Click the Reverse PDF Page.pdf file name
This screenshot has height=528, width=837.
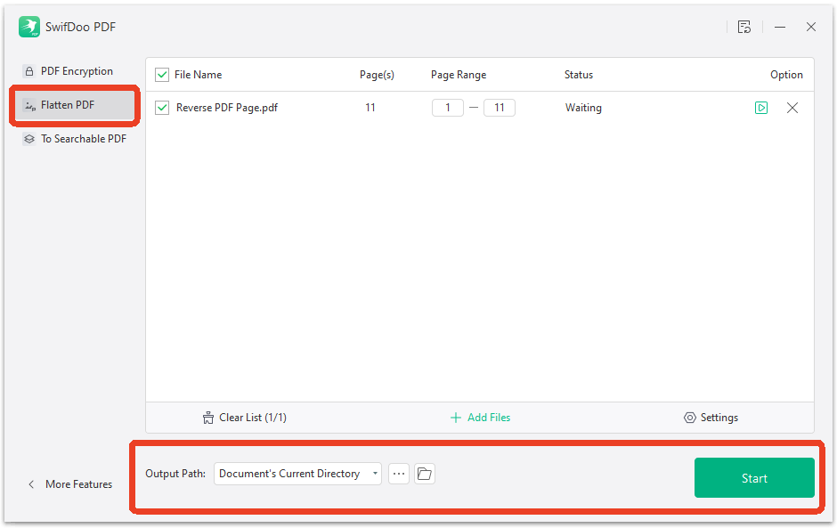coord(227,108)
